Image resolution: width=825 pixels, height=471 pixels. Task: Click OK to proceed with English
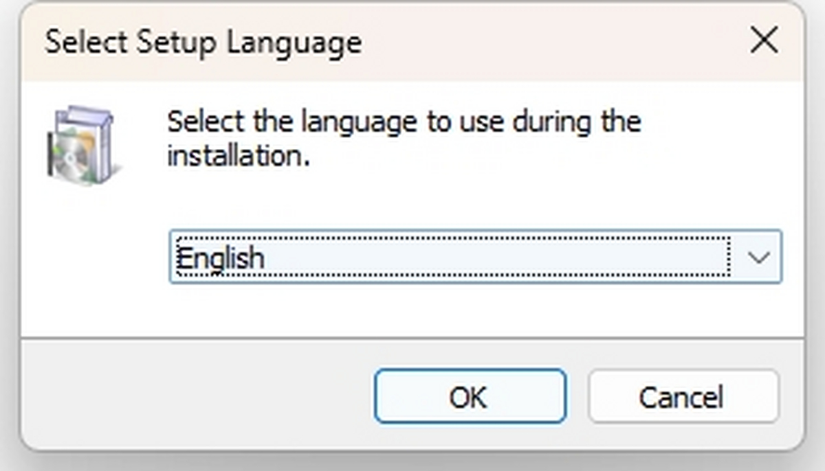470,396
